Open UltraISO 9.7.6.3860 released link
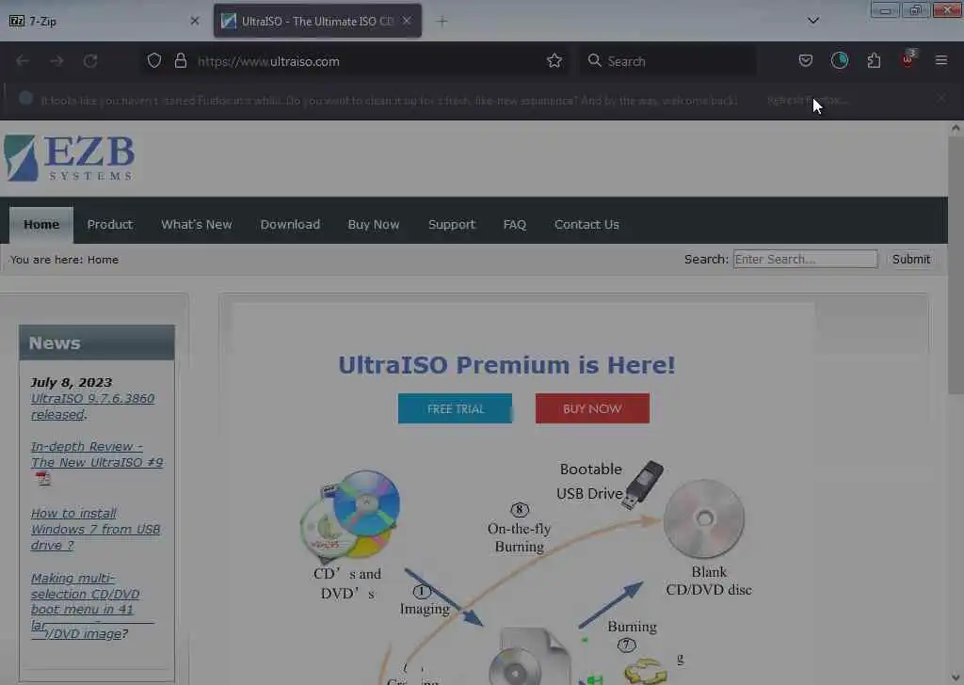This screenshot has height=685, width=964. [92, 406]
